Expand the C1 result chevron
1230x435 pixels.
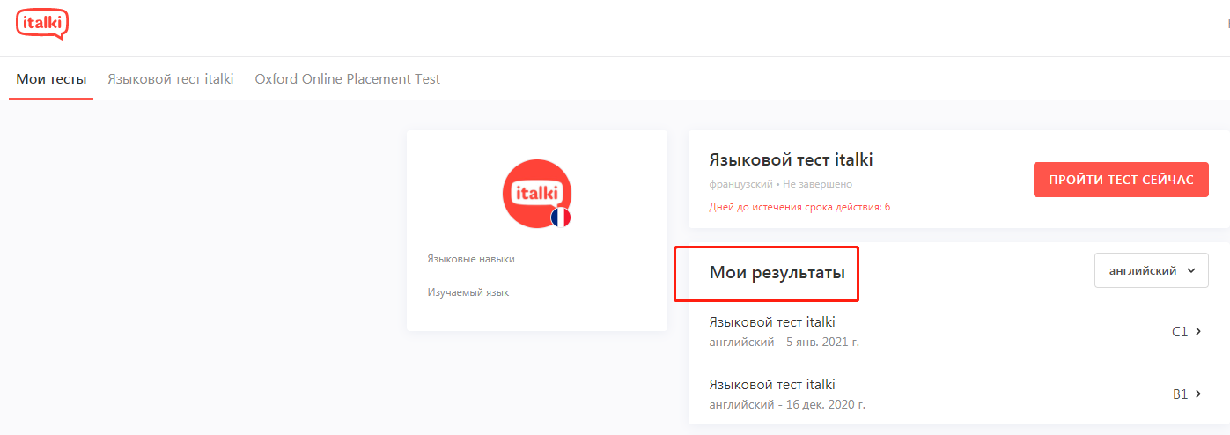coord(1198,331)
